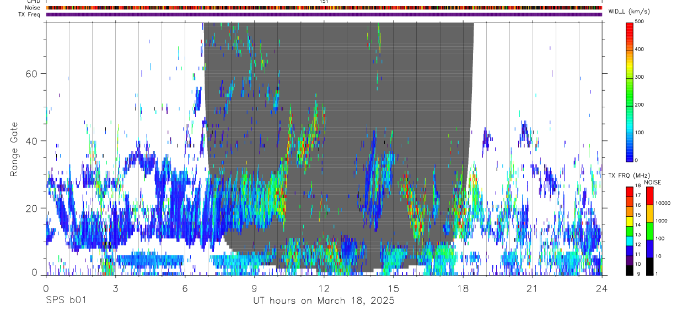This screenshot has width=677, height=312.
Task: Click x-axis tick label 21
Action: click(533, 288)
